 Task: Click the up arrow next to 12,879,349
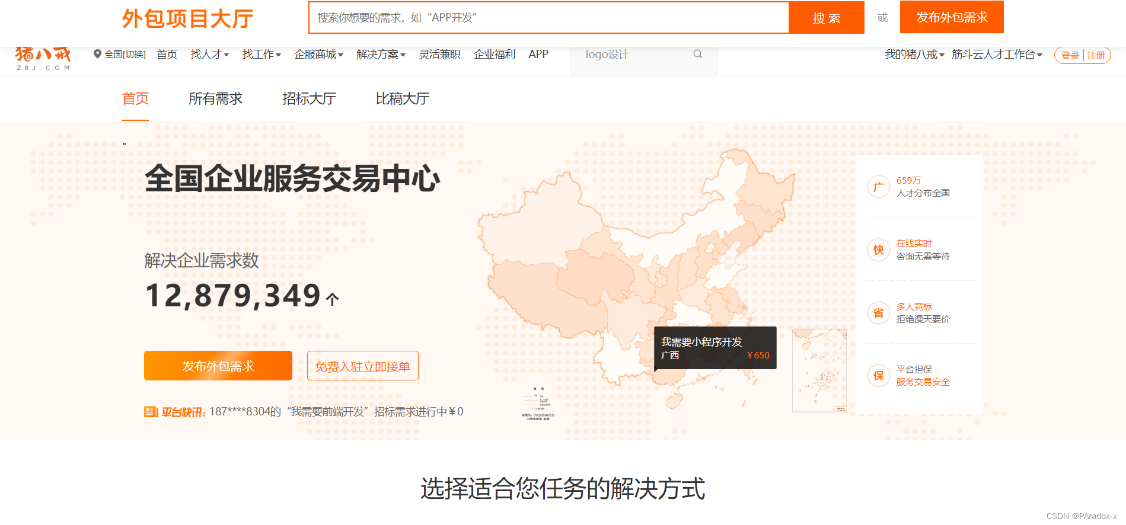[x=333, y=299]
